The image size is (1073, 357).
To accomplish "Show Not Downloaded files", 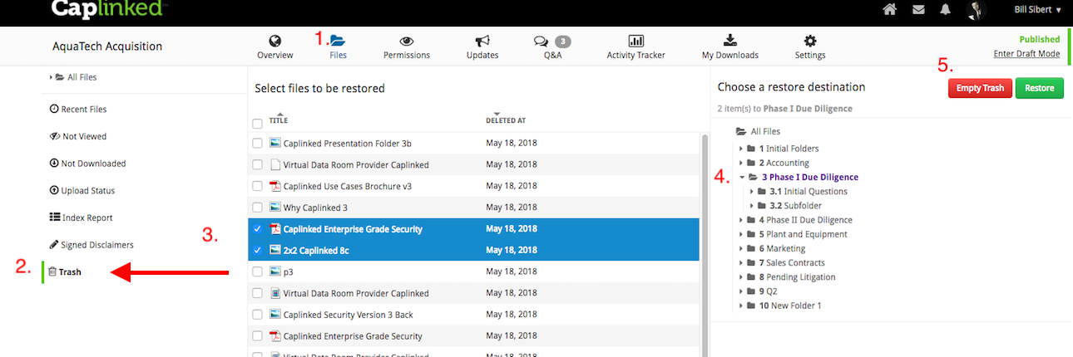I will [87, 164].
